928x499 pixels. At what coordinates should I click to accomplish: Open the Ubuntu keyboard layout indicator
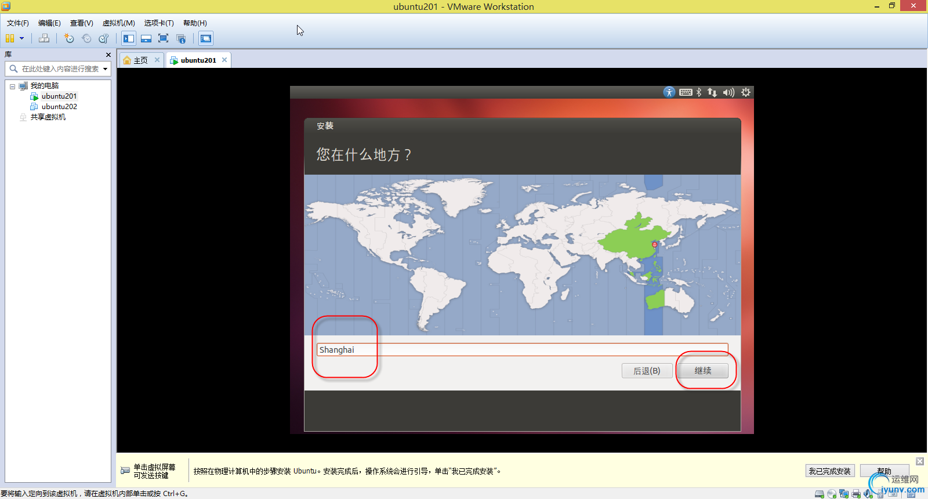click(x=686, y=92)
